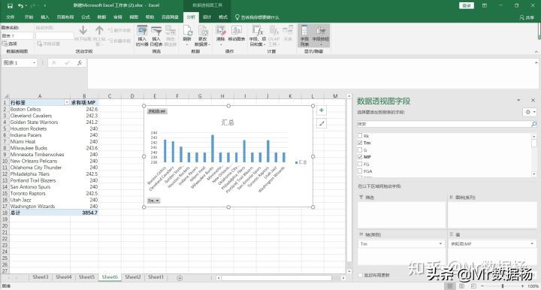Add a new sheet with plus icon
Image resolution: width=541 pixels, height=290 pixels.
pyautogui.click(x=180, y=278)
